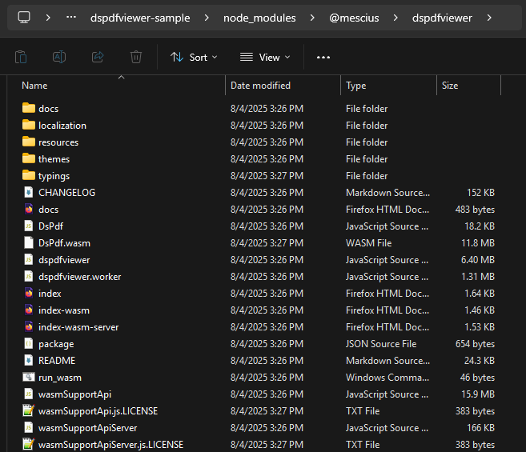This screenshot has width=526, height=452.
Task: Sort by the Date modified column header
Action: [x=260, y=86]
